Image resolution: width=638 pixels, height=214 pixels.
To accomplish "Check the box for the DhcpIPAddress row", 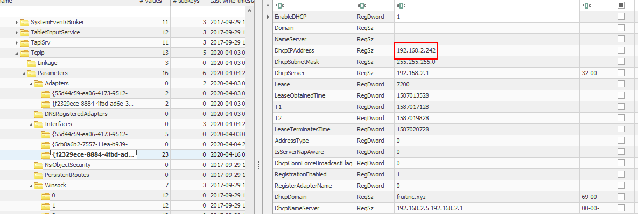I will click(621, 50).
